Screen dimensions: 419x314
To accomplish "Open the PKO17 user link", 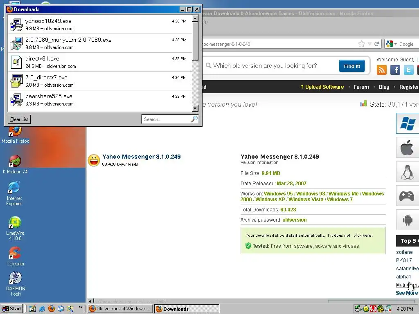I will [404, 260].
